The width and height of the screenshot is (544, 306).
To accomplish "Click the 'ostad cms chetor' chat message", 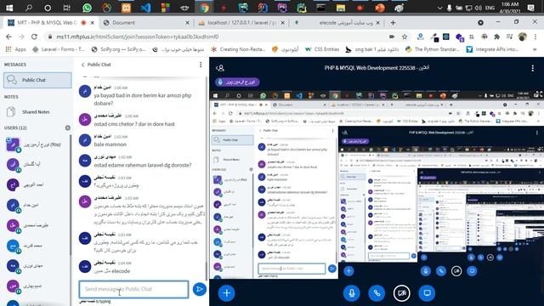I will (x=134, y=124).
